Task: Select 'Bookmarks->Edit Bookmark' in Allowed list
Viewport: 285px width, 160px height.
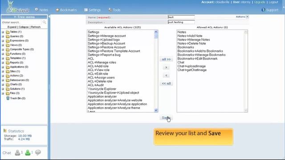Action: click(x=197, y=59)
